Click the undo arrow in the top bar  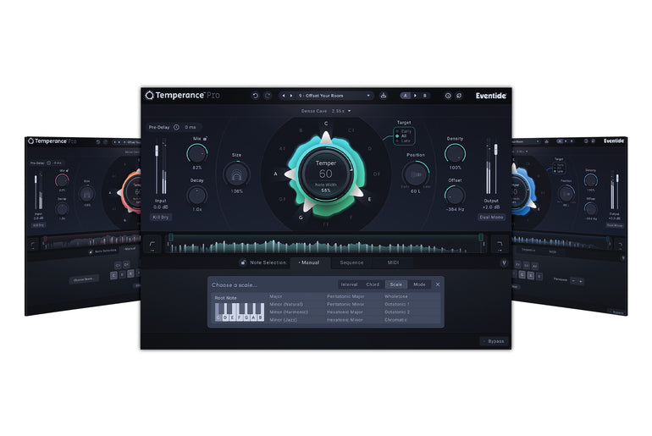click(255, 96)
